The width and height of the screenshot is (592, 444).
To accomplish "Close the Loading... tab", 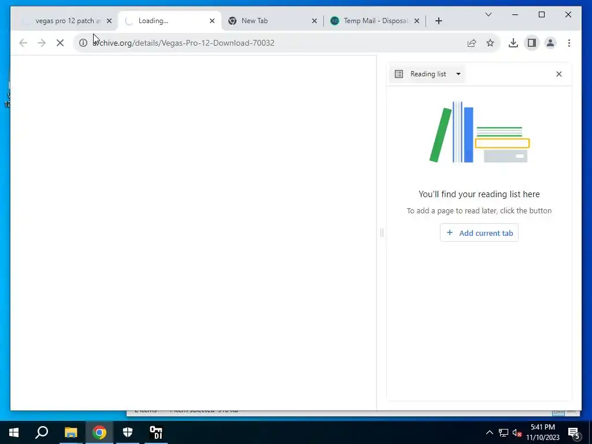I will click(x=212, y=21).
